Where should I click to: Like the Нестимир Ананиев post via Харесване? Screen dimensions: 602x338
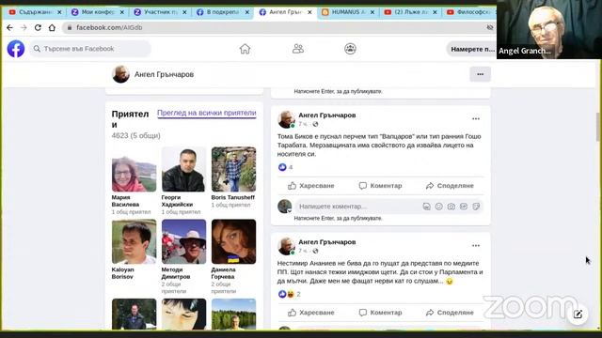pos(311,313)
